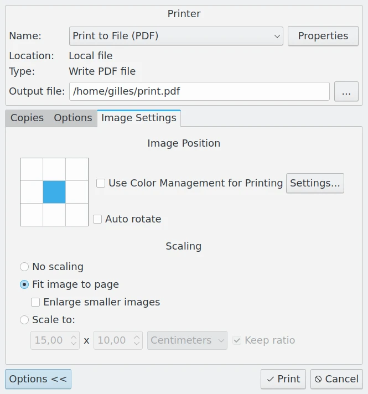Screen dimensions: 368x394
Task: Choose the Scale to radio option
Action: coord(24,320)
